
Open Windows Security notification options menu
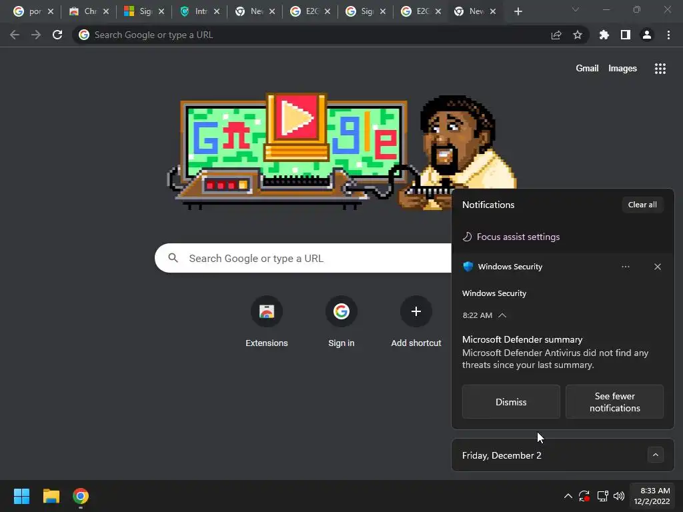click(x=626, y=267)
